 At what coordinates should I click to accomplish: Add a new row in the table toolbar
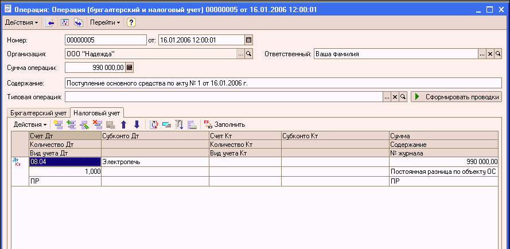coord(57,124)
